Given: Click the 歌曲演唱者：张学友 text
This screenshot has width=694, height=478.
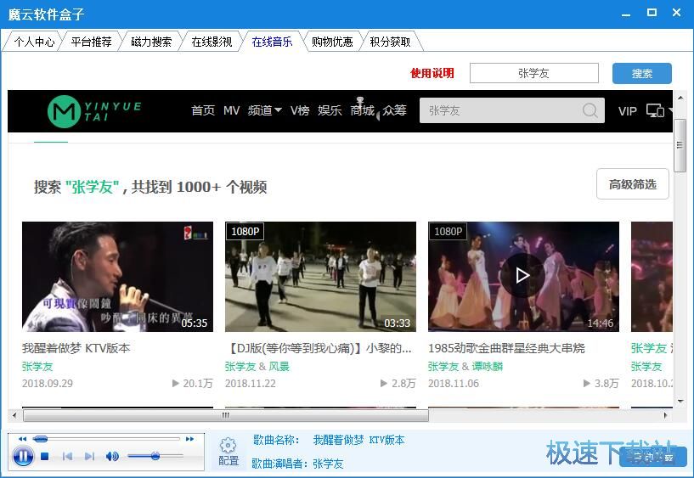Looking at the screenshot, I should [297, 464].
